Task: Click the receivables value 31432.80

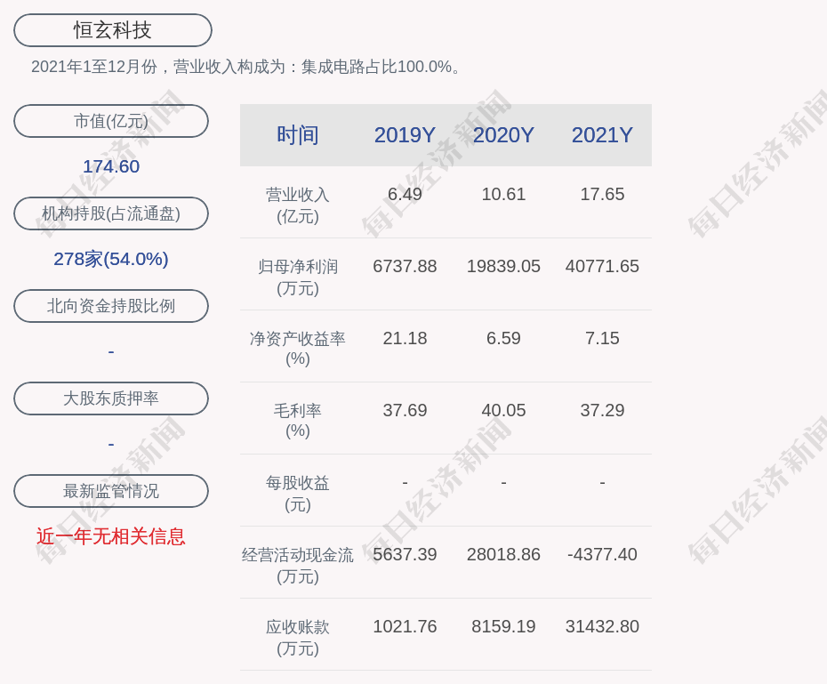Action: point(602,626)
